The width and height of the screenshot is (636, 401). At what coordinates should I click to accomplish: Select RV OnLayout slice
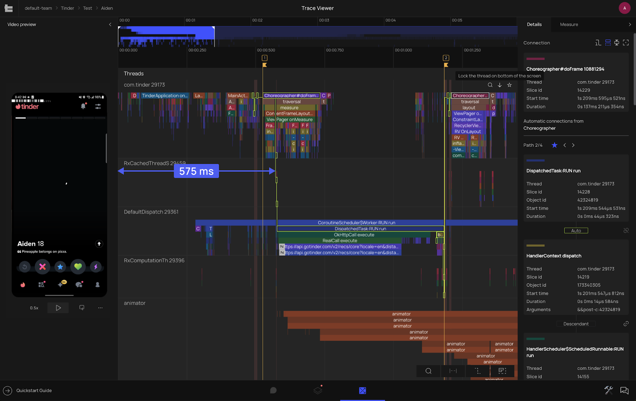tap(467, 132)
